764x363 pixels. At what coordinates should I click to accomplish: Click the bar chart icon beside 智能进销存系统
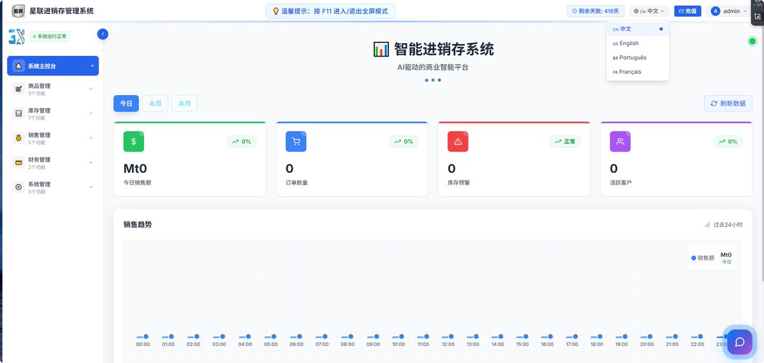[x=381, y=49]
